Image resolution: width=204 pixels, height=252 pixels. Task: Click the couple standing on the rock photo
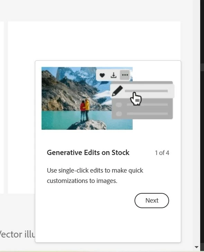coord(85,110)
